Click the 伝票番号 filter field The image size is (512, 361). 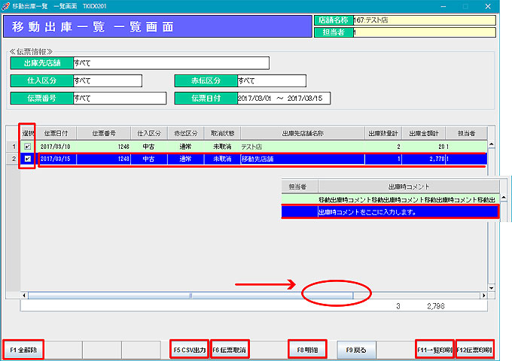point(119,98)
